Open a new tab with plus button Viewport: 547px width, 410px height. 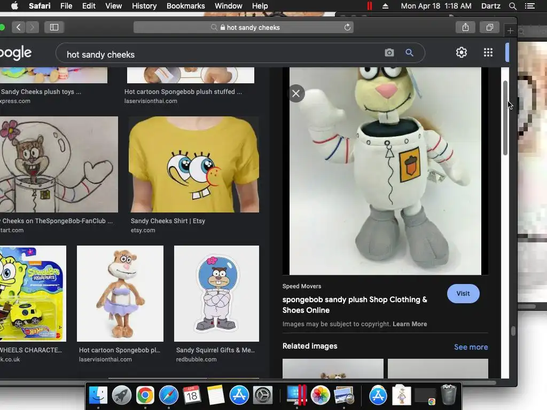(510, 30)
